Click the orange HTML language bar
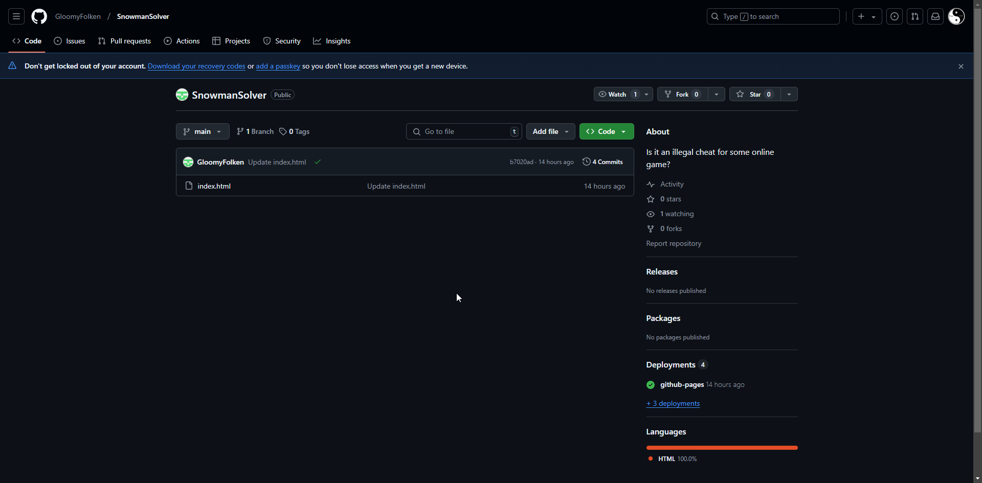 coord(722,448)
